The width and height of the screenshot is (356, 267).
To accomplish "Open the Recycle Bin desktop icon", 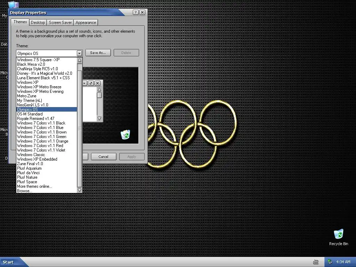I will click(x=338, y=237).
